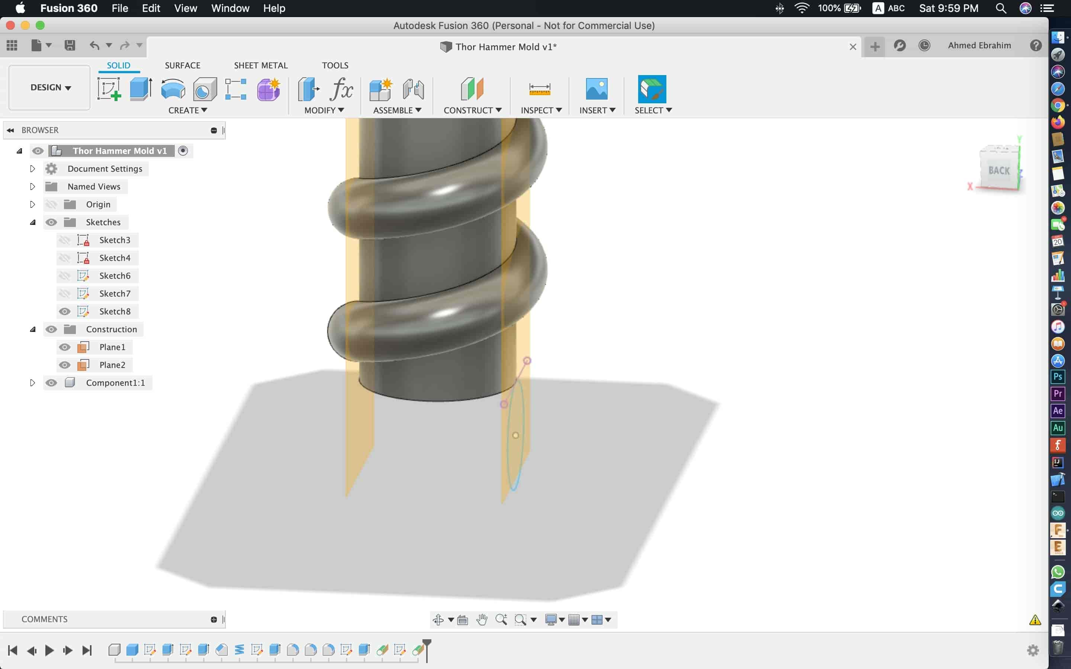This screenshot has height=669, width=1071.
Task: Select the Extrude tool
Action: tap(141, 89)
